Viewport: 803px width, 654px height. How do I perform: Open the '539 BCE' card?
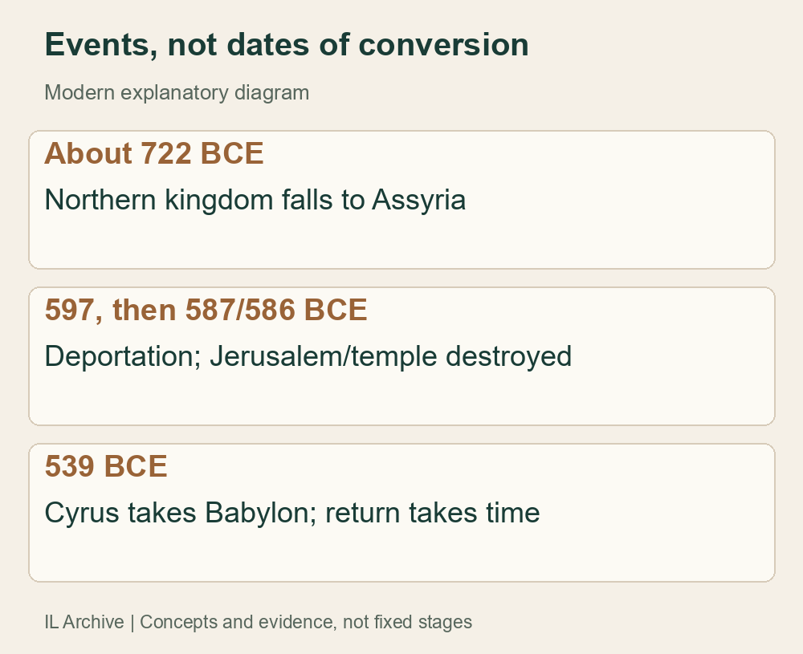point(401,513)
